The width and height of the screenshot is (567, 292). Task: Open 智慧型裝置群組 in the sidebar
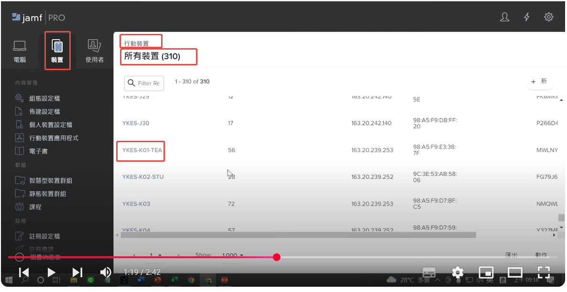(x=51, y=181)
